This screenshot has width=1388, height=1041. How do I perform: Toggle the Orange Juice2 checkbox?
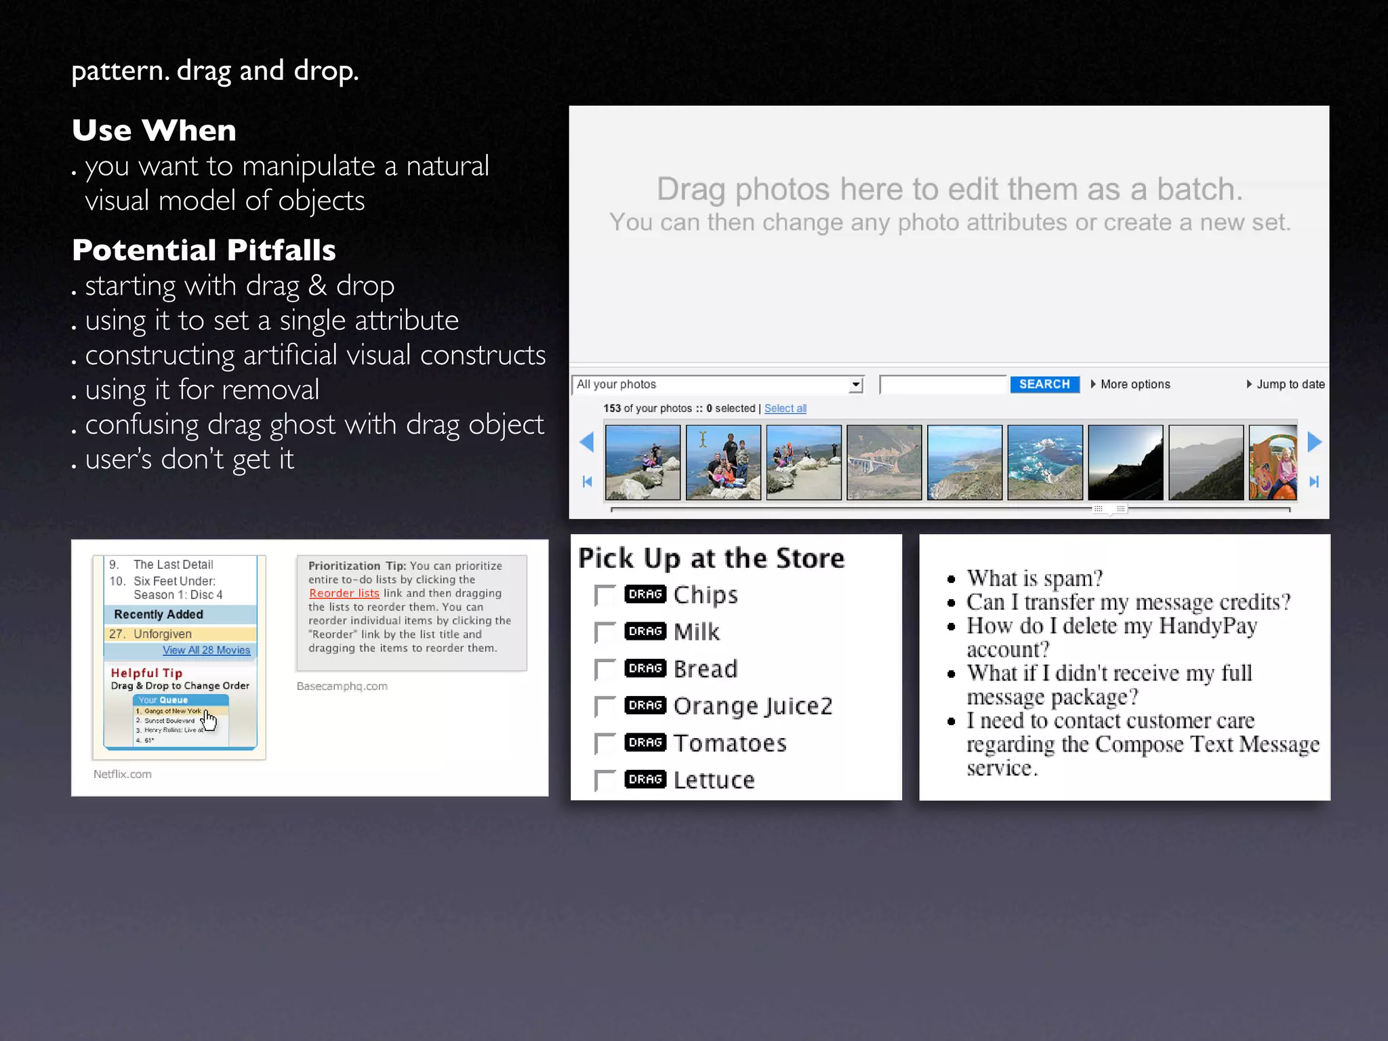click(605, 707)
